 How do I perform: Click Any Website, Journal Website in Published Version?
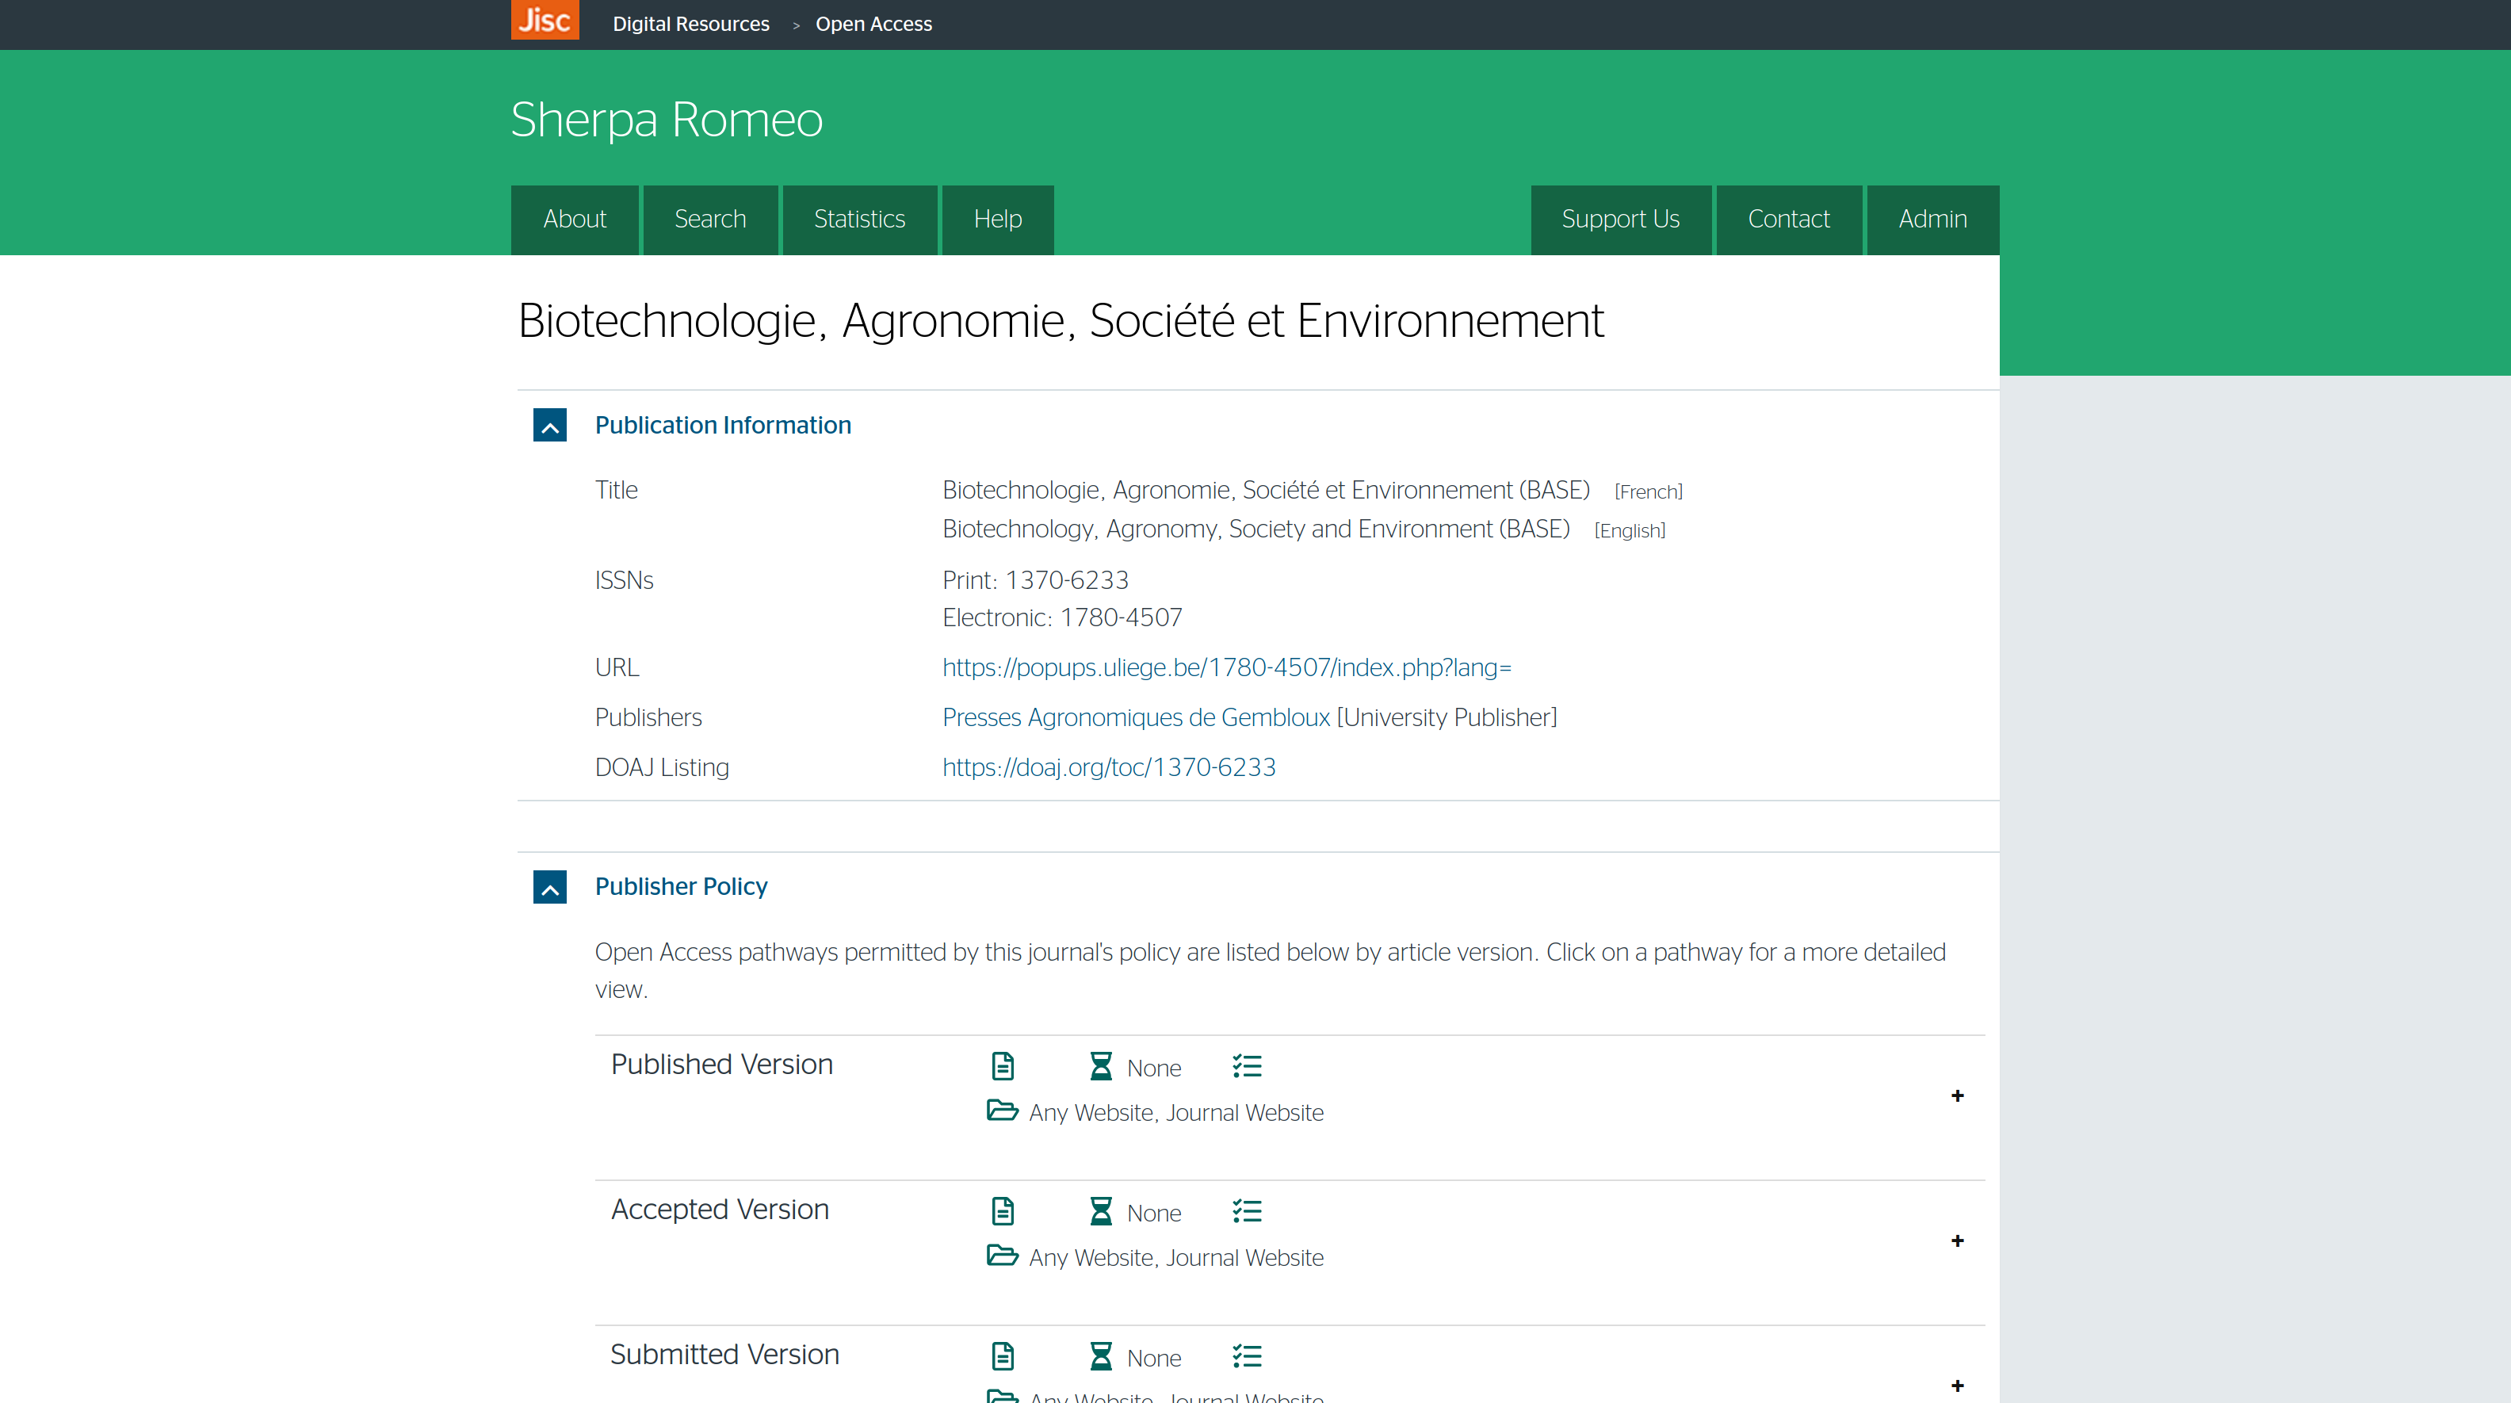(x=1175, y=1112)
